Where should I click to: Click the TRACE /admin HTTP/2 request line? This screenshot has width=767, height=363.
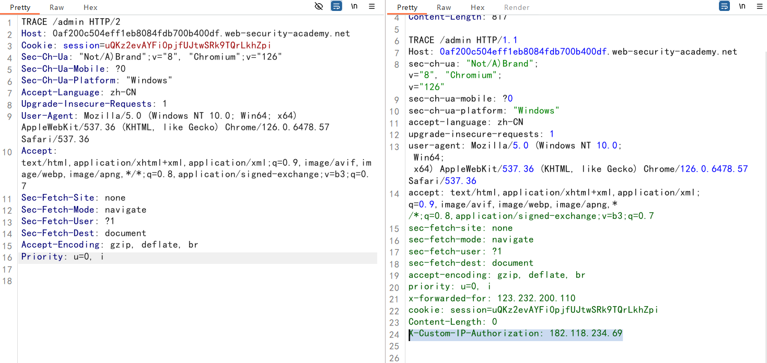tap(71, 22)
